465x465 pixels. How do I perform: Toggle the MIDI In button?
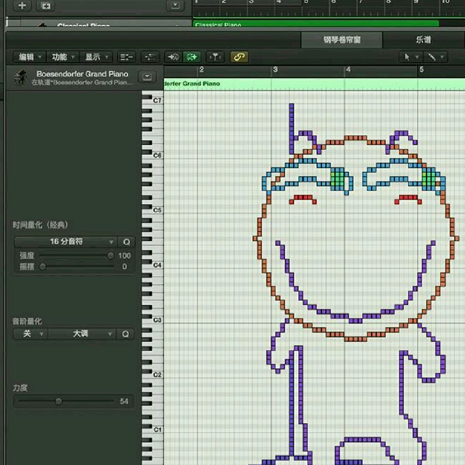pyautogui.click(x=173, y=57)
